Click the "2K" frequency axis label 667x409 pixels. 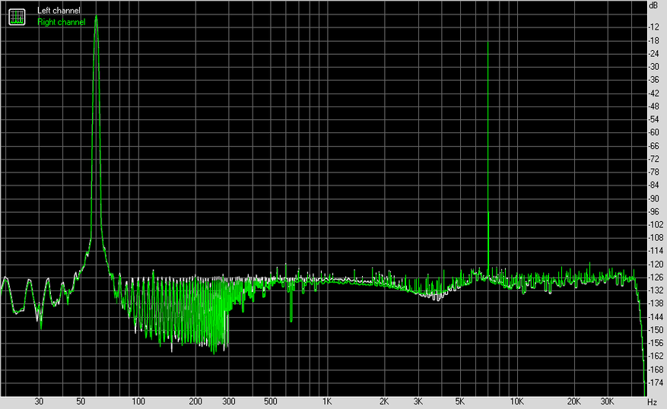(384, 401)
